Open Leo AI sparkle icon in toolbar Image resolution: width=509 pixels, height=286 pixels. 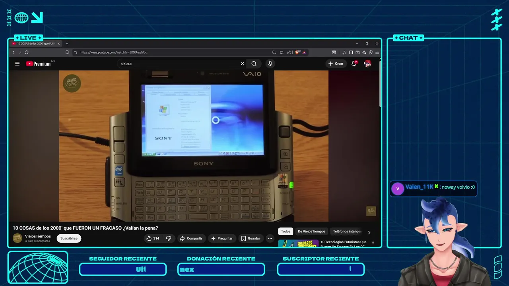pos(364,52)
